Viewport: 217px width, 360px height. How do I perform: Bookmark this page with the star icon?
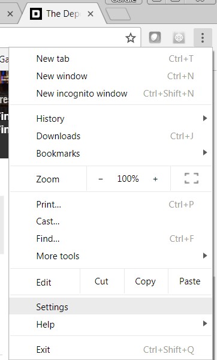tap(131, 38)
